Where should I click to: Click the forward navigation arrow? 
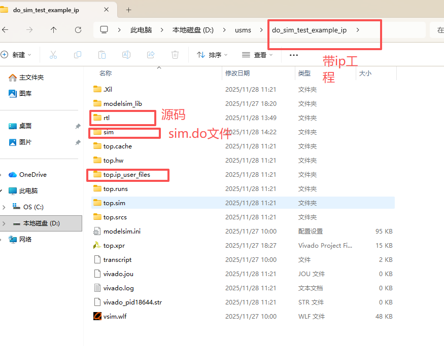[29, 30]
